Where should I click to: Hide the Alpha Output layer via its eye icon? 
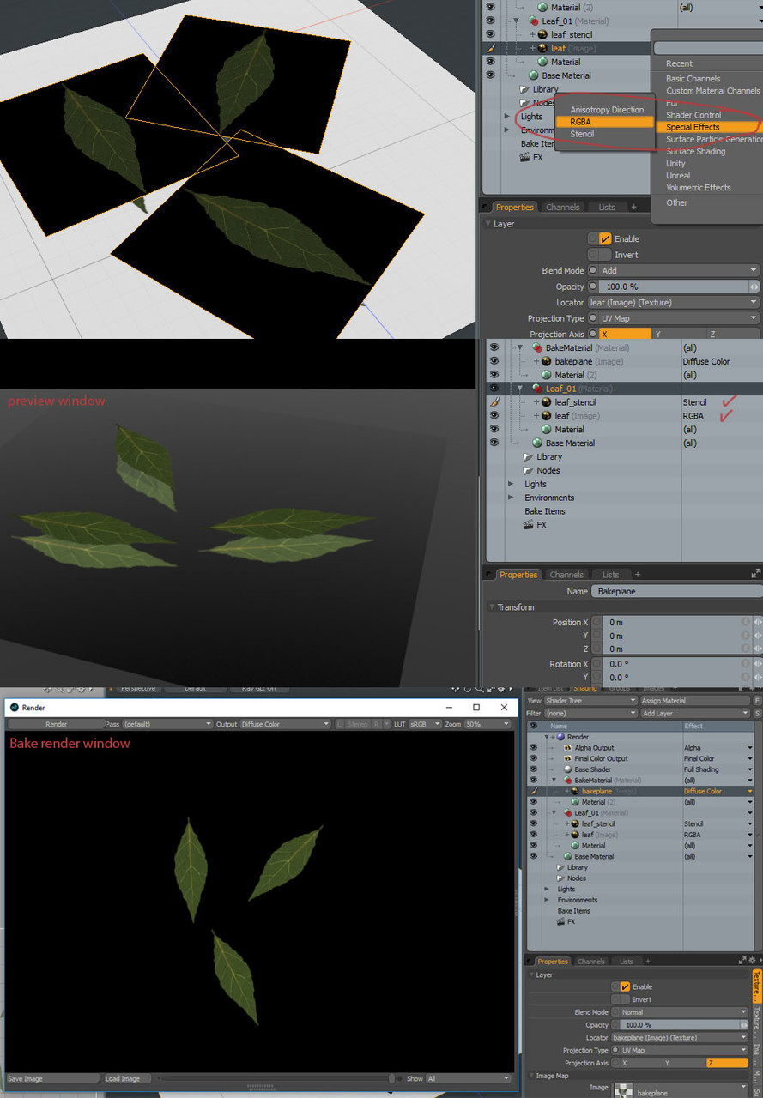pos(533,748)
